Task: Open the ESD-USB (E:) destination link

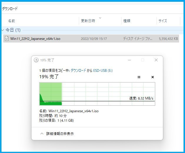Action: click(103, 71)
